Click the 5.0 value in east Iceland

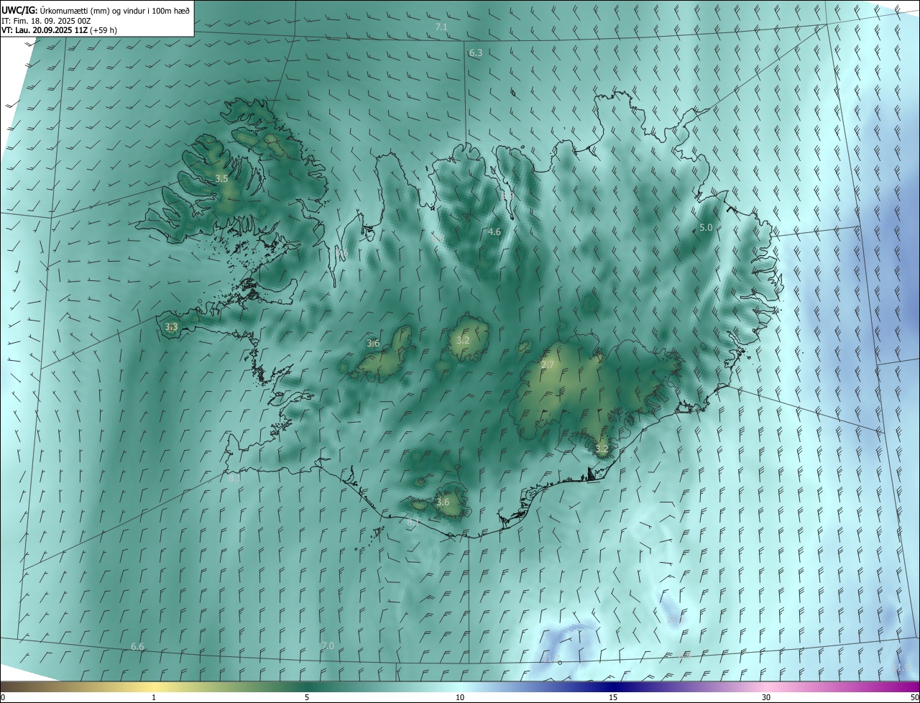tap(706, 227)
